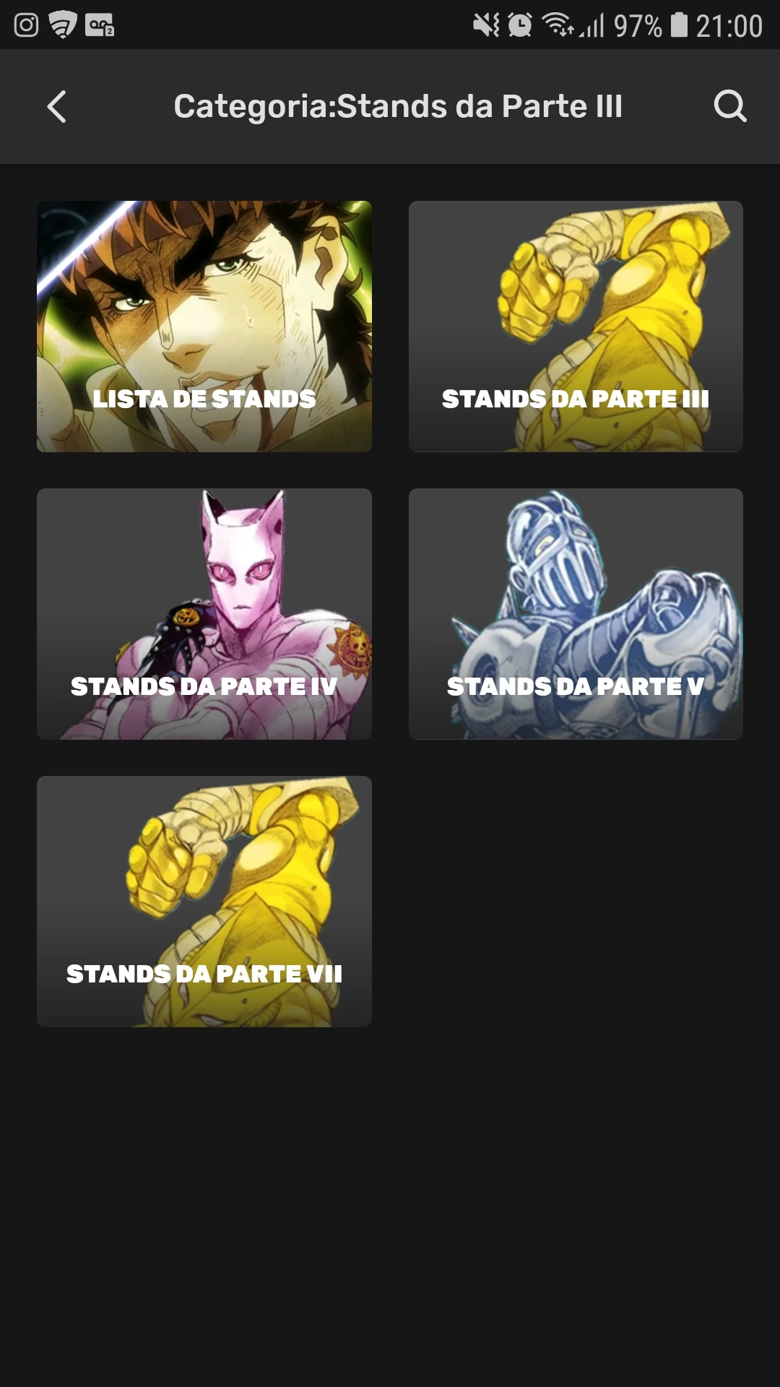Tap the STANDS DA PARTE IV label text
780x1387 pixels.
click(x=204, y=686)
